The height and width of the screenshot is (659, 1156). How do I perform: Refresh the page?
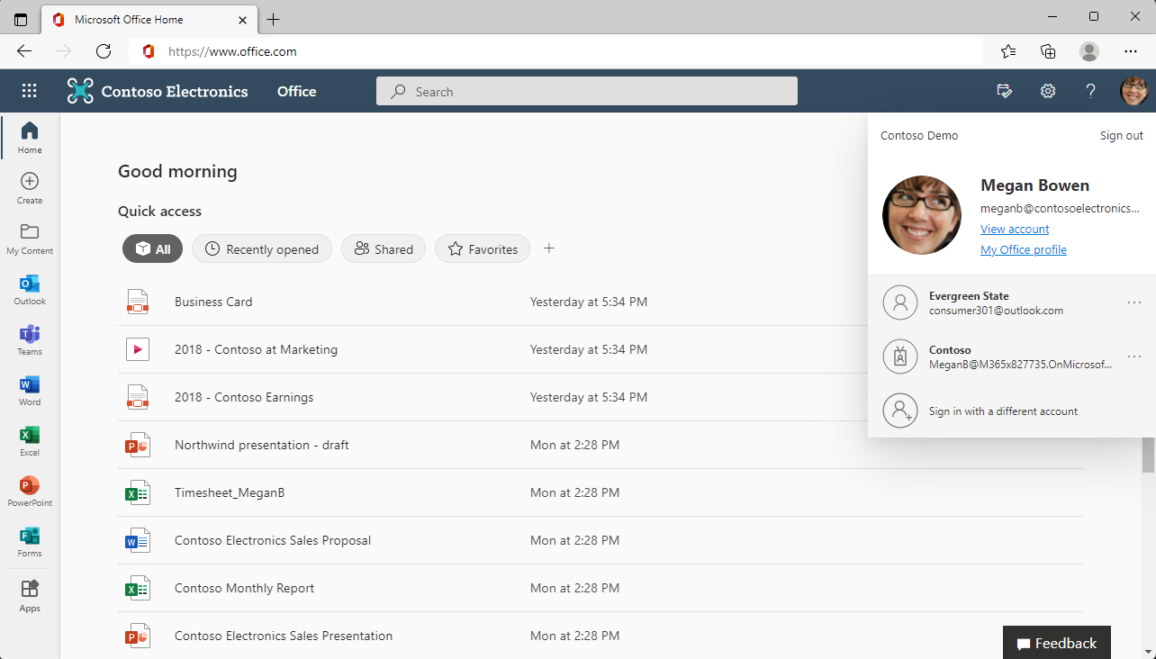click(x=104, y=51)
